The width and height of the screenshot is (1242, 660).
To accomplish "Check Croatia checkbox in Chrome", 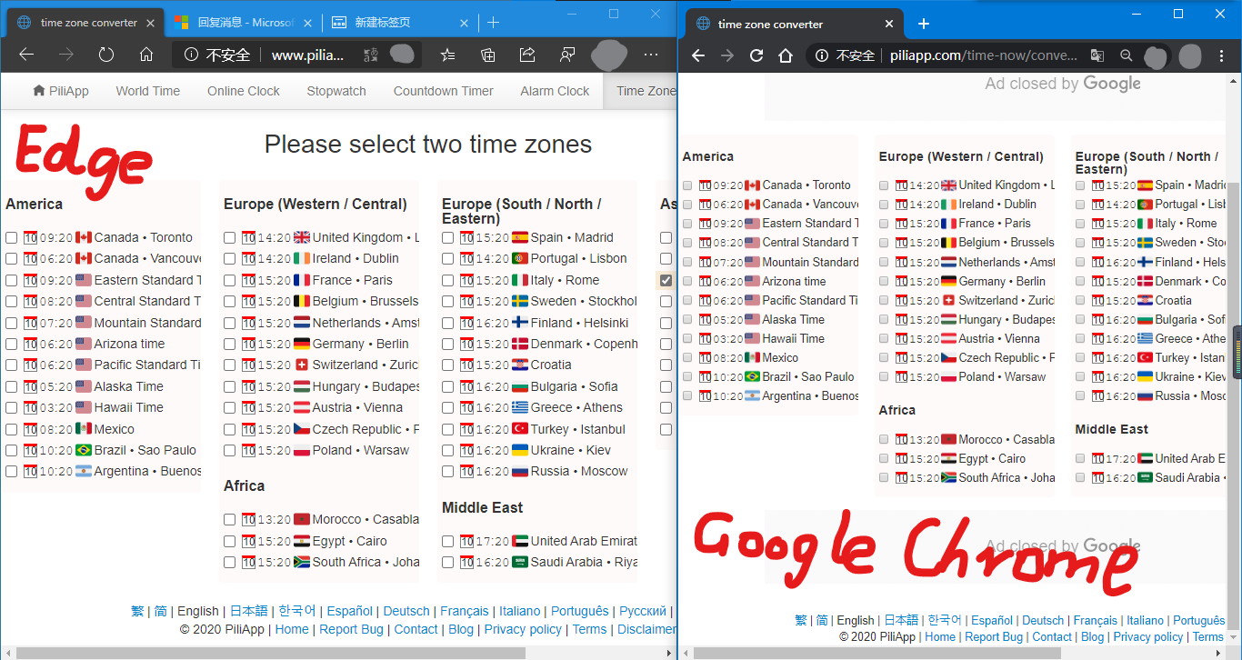I will click(1080, 300).
